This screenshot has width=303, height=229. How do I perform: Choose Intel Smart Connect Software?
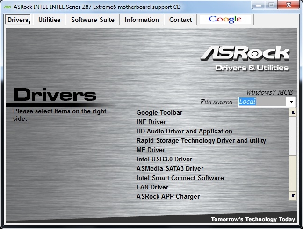180,178
